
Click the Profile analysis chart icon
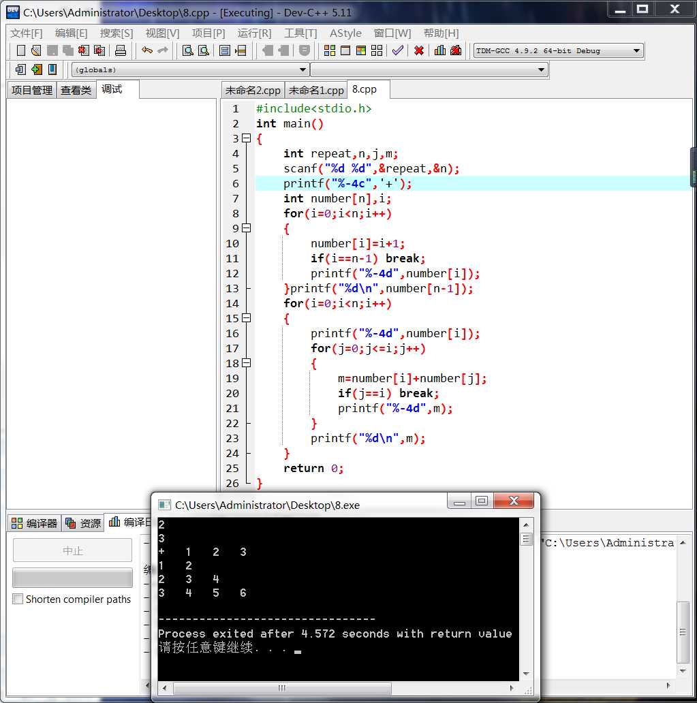tap(440, 50)
